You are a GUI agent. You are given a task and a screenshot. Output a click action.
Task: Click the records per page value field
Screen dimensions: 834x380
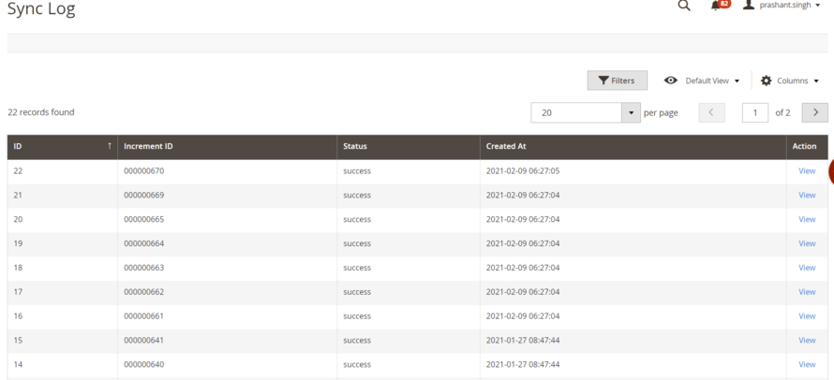tap(575, 112)
